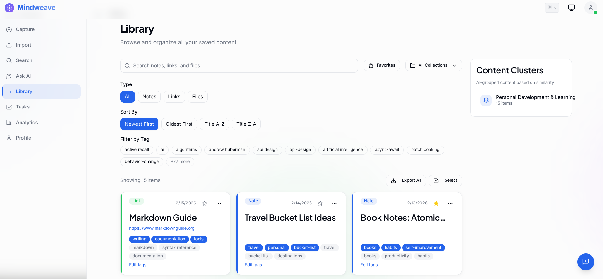Favorite the Travel Bucket List Ideas star
Screen dimensions: 603x279
click(x=320, y=203)
